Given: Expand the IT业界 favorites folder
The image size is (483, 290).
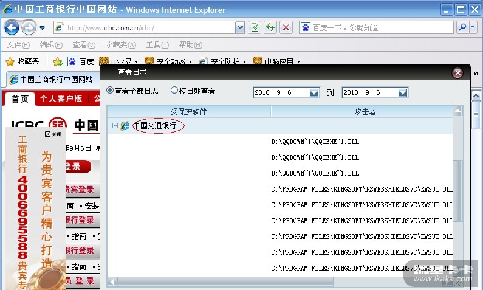Looking at the screenshot, I should (x=118, y=61).
